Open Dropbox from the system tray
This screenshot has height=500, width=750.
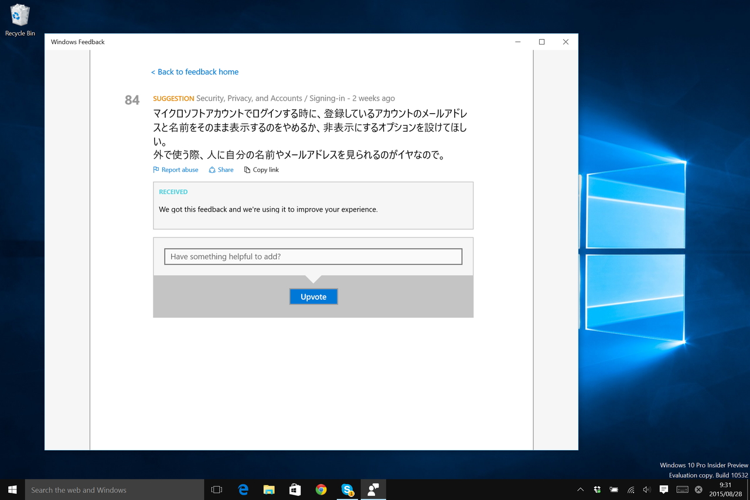(x=597, y=489)
